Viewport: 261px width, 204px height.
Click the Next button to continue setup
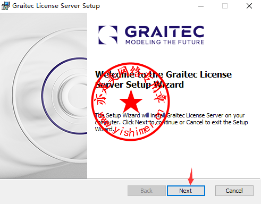pos(186,191)
